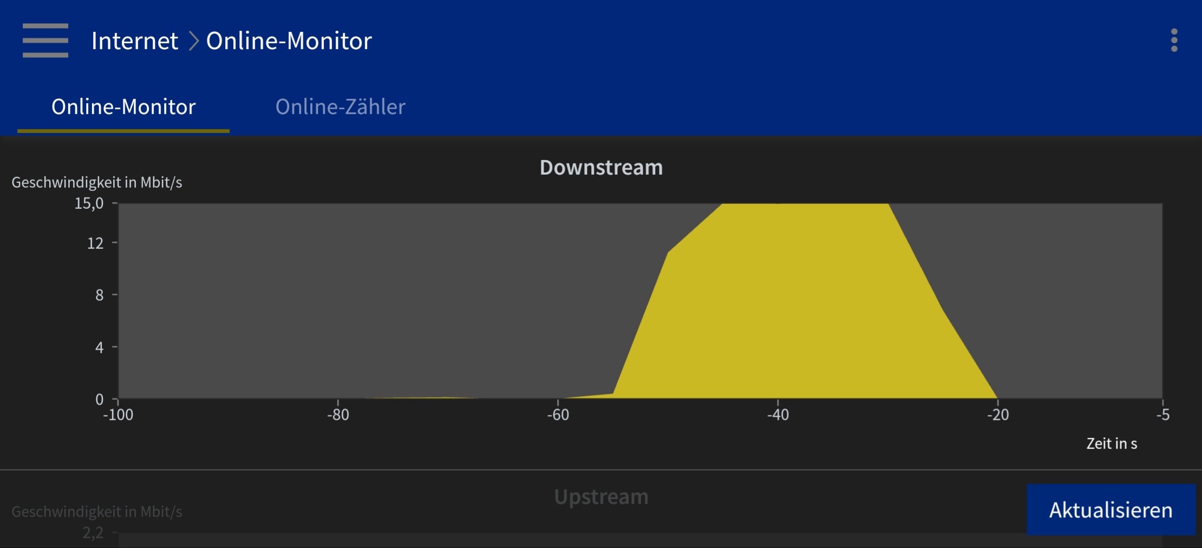Click the -5 time axis marker

click(x=1162, y=415)
